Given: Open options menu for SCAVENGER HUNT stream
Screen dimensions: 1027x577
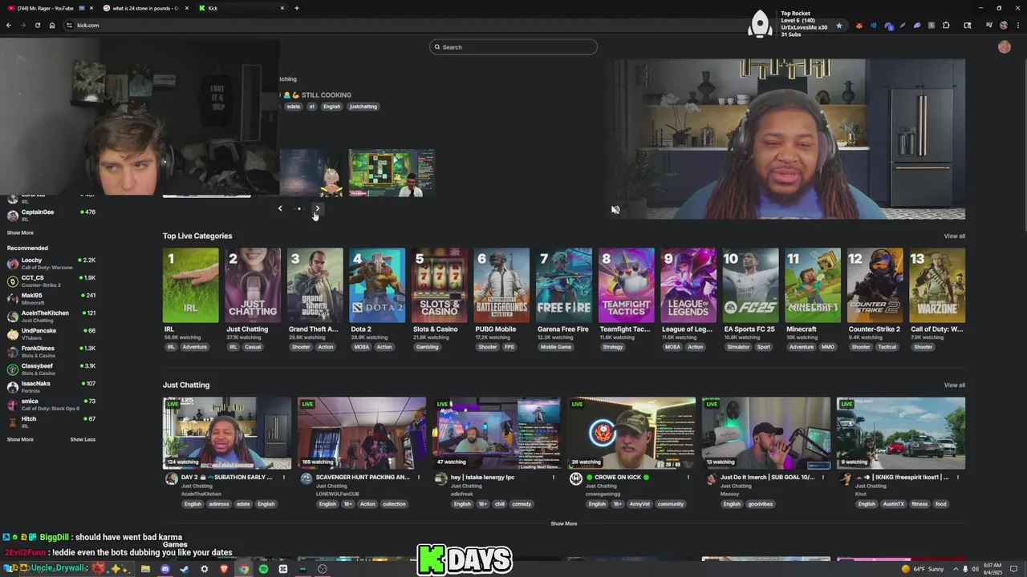Looking at the screenshot, I should 418,478.
